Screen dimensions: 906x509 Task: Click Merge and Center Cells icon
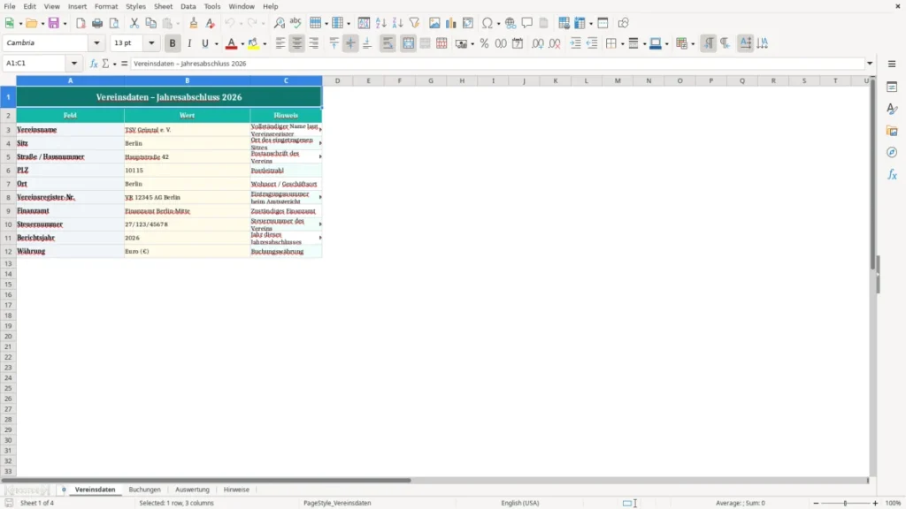pyautogui.click(x=408, y=43)
